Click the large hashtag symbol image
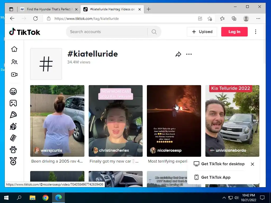Screen dimensions: 271x203 click(46, 64)
